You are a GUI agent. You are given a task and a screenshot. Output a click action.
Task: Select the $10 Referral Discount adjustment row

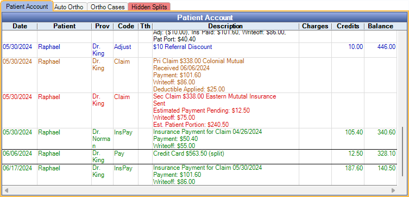tap(199, 50)
